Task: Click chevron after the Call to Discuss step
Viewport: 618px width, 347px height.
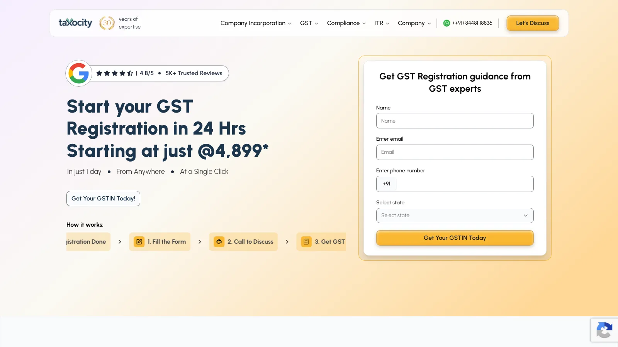Action: coord(287,242)
